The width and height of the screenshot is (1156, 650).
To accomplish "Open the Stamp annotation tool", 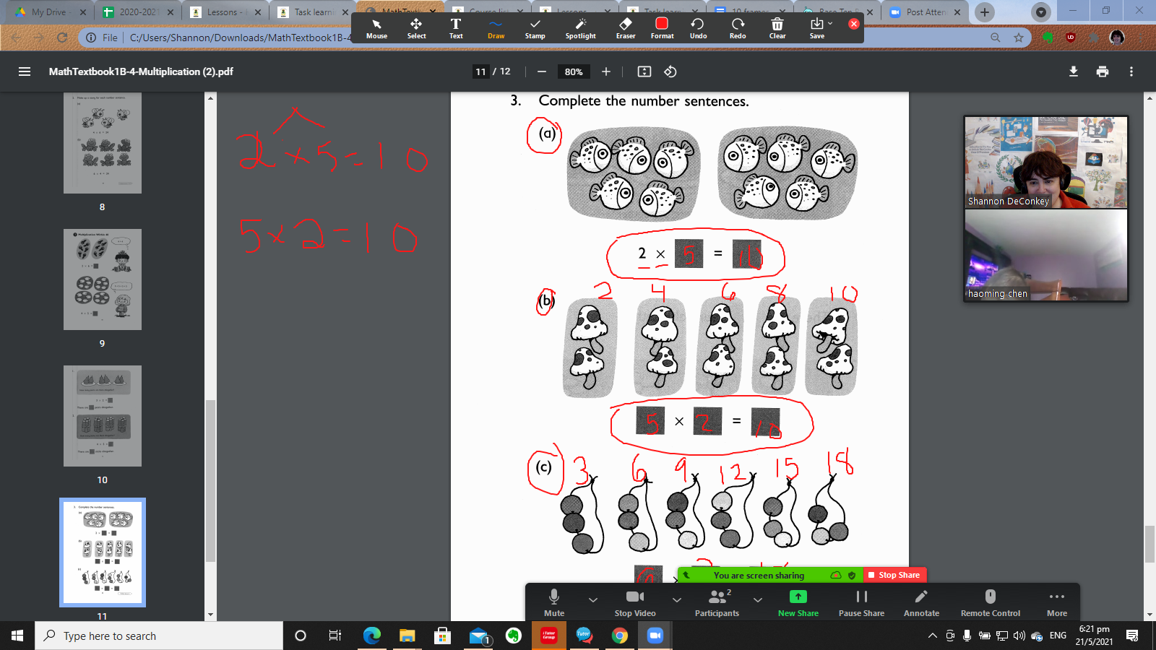I will tap(535, 28).
